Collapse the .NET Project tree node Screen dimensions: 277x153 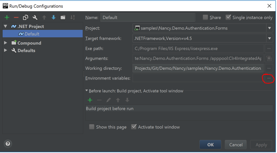(6, 26)
